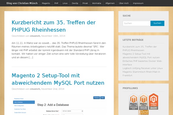Click the blue Suchen search button

pos(157,23)
